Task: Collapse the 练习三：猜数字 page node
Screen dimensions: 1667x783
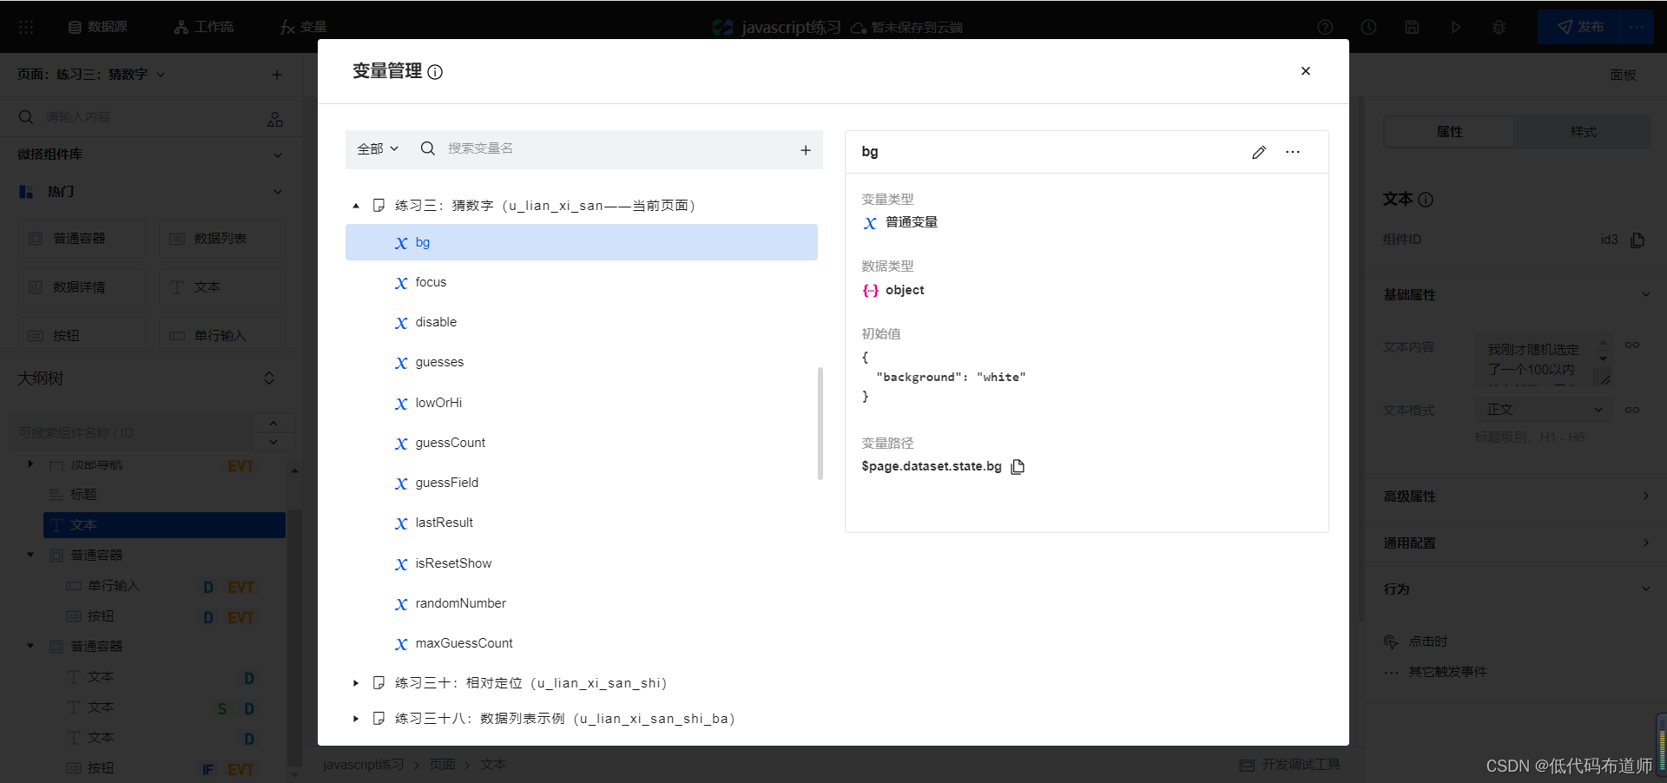Action: [356, 206]
